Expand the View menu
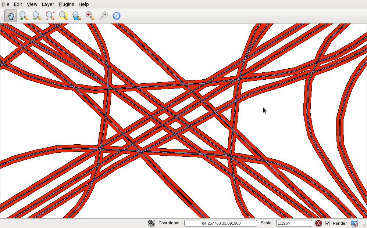Image resolution: width=367 pixels, height=228 pixels. click(x=32, y=4)
